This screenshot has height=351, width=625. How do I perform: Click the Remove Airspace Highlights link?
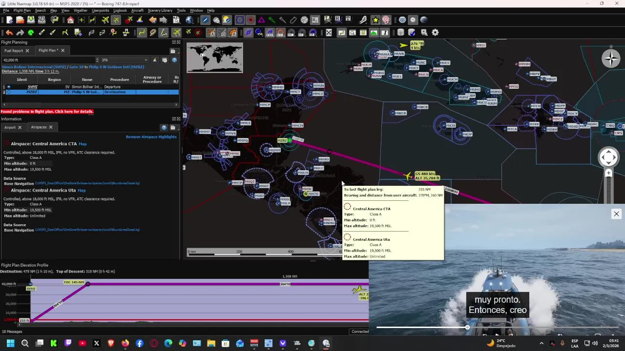point(151,136)
